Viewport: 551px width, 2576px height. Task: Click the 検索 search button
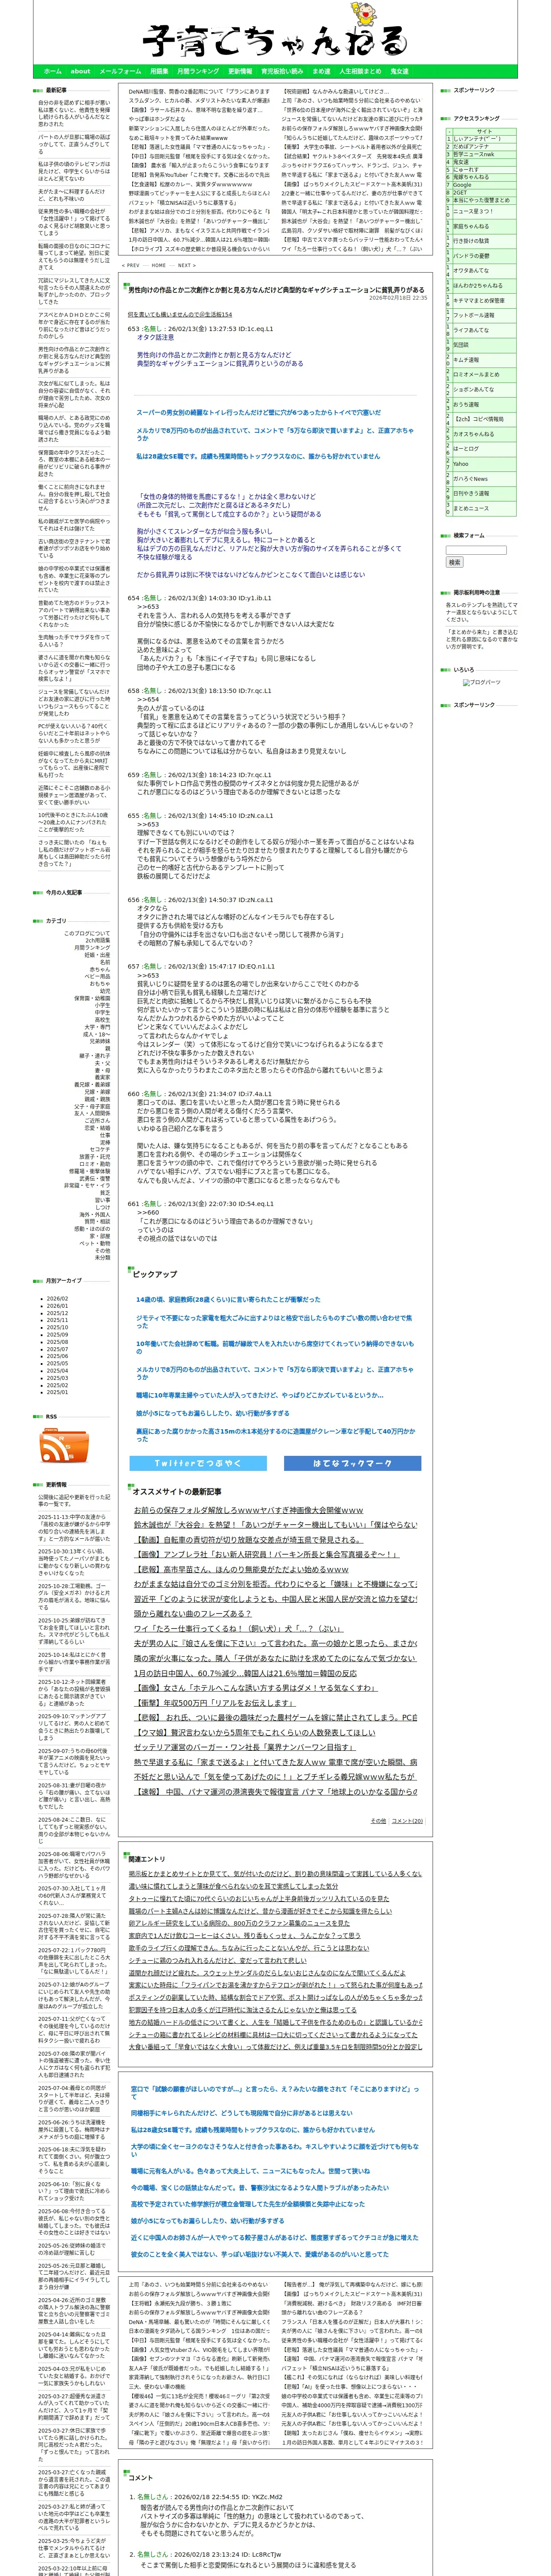(455, 562)
